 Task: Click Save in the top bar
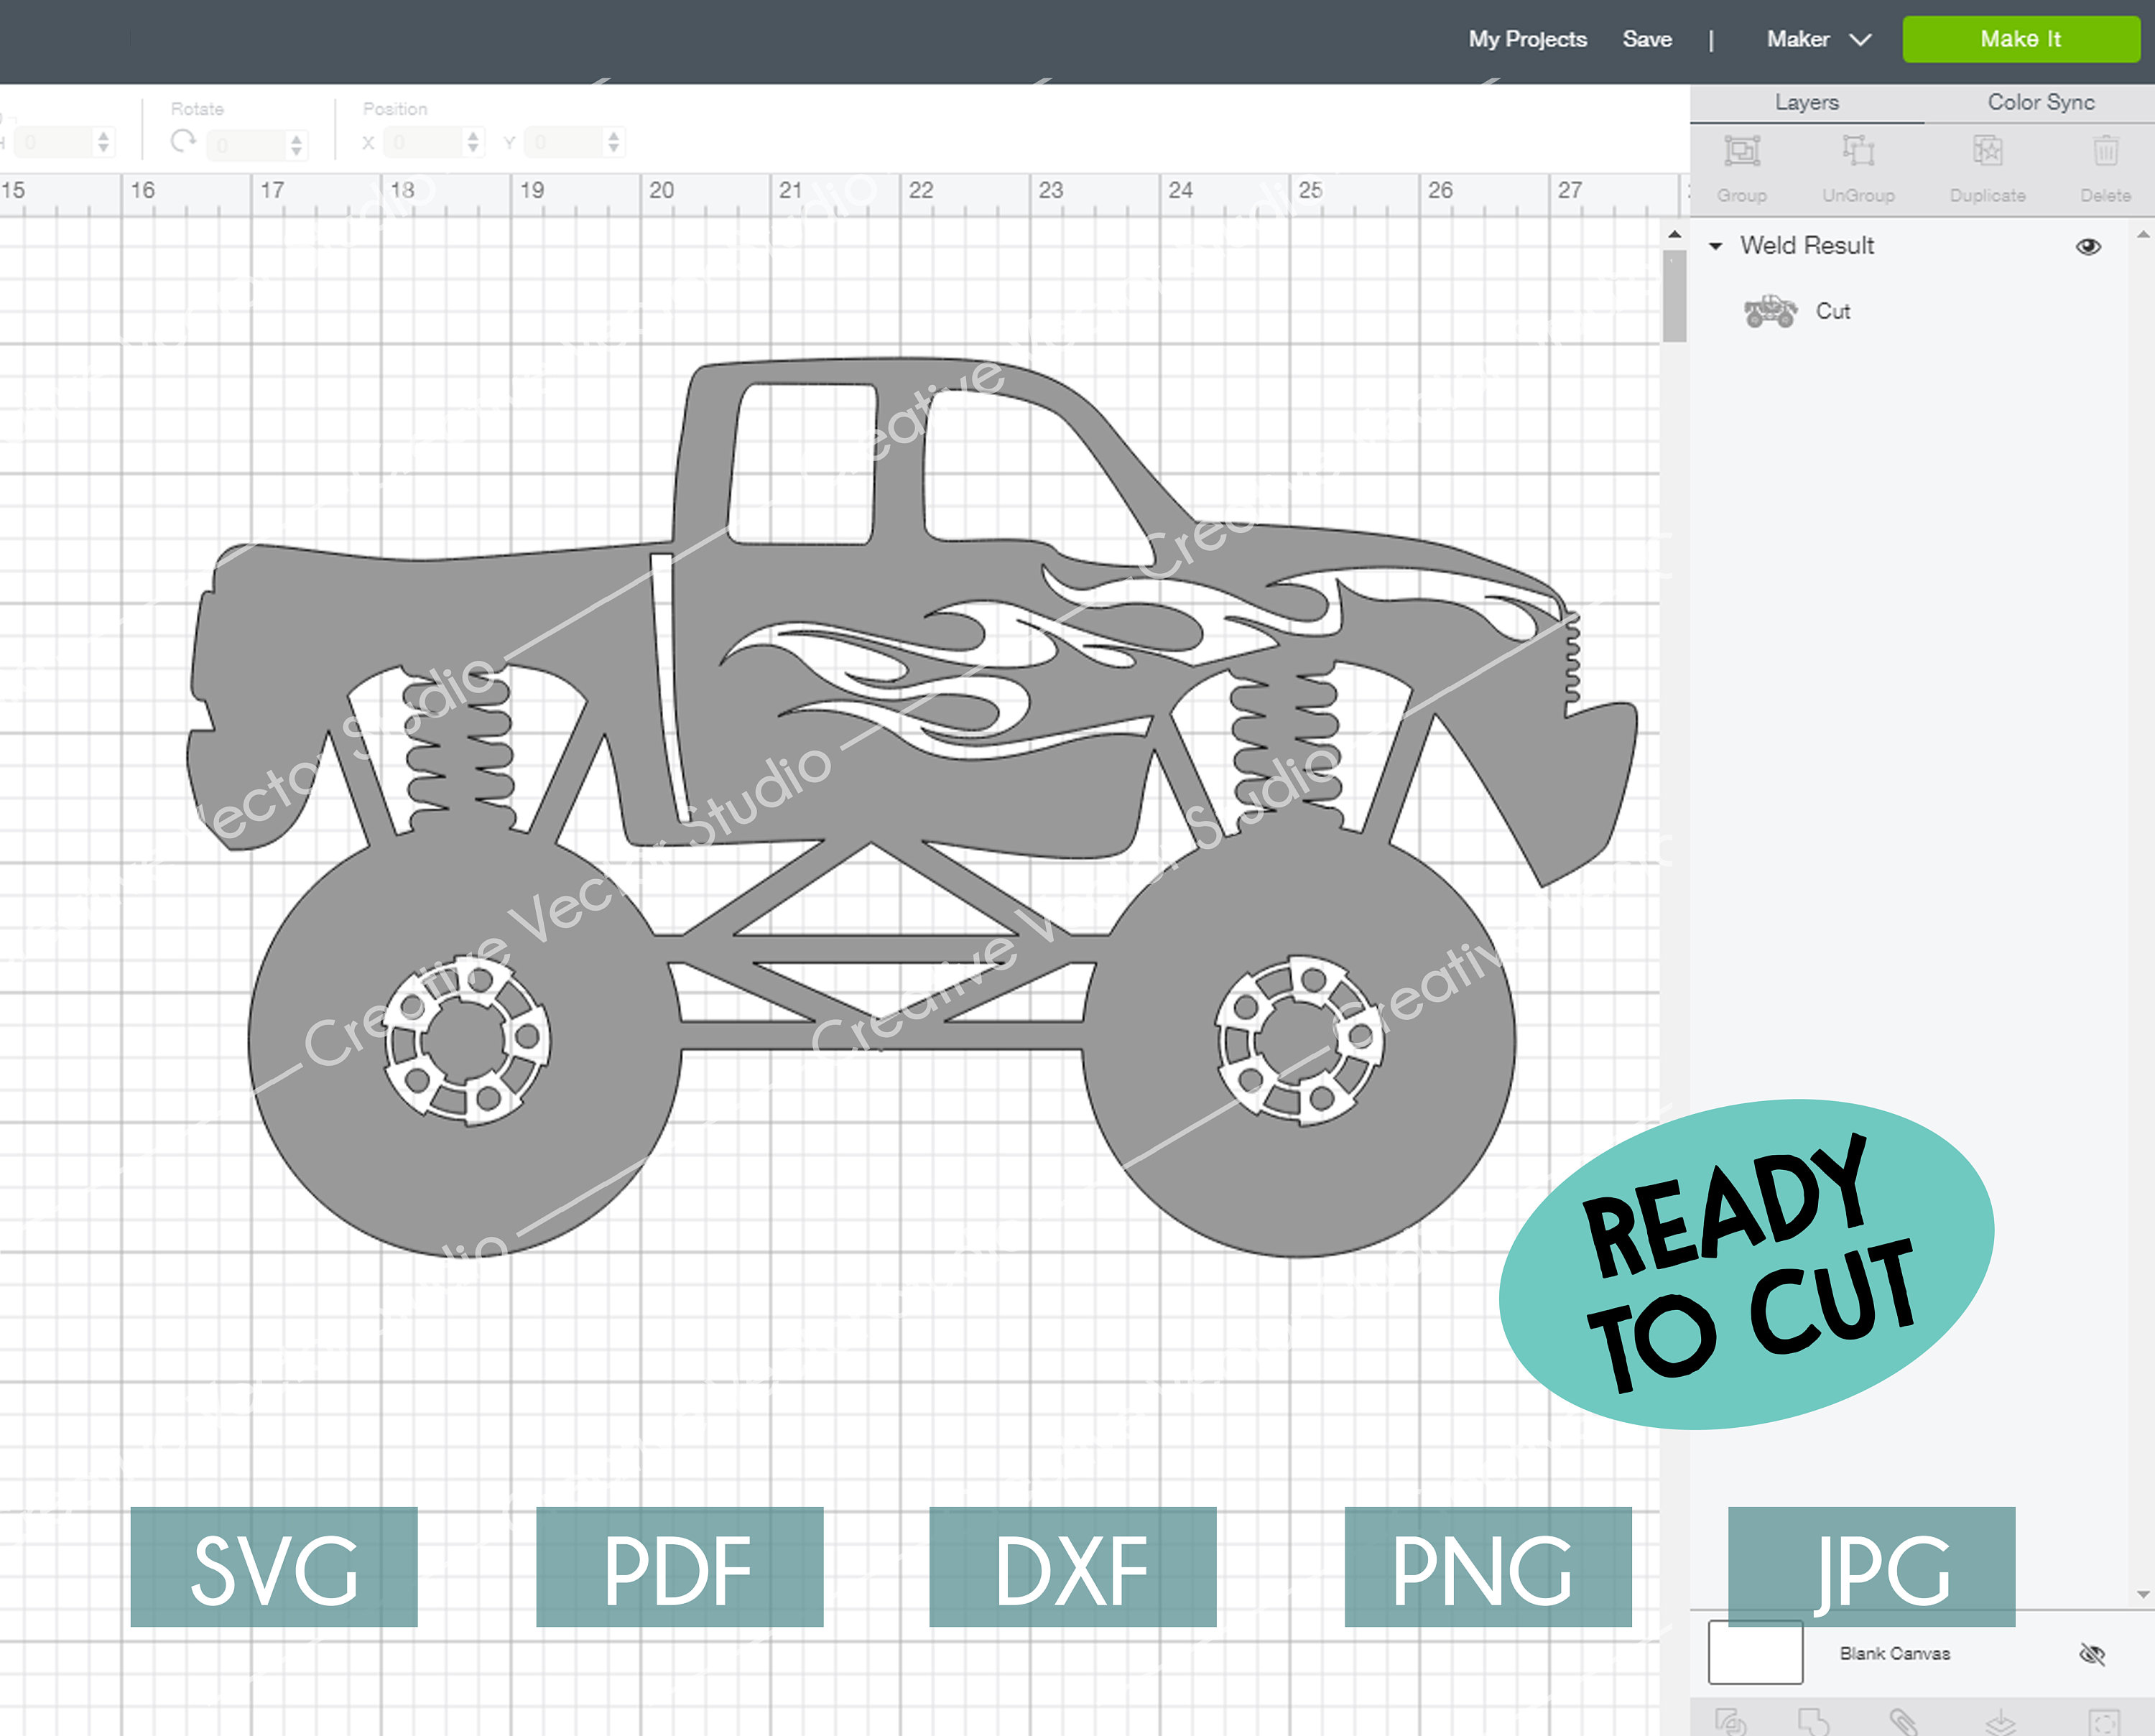click(1647, 39)
